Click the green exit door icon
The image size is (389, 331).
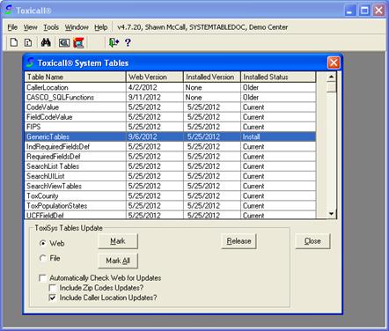[114, 42]
